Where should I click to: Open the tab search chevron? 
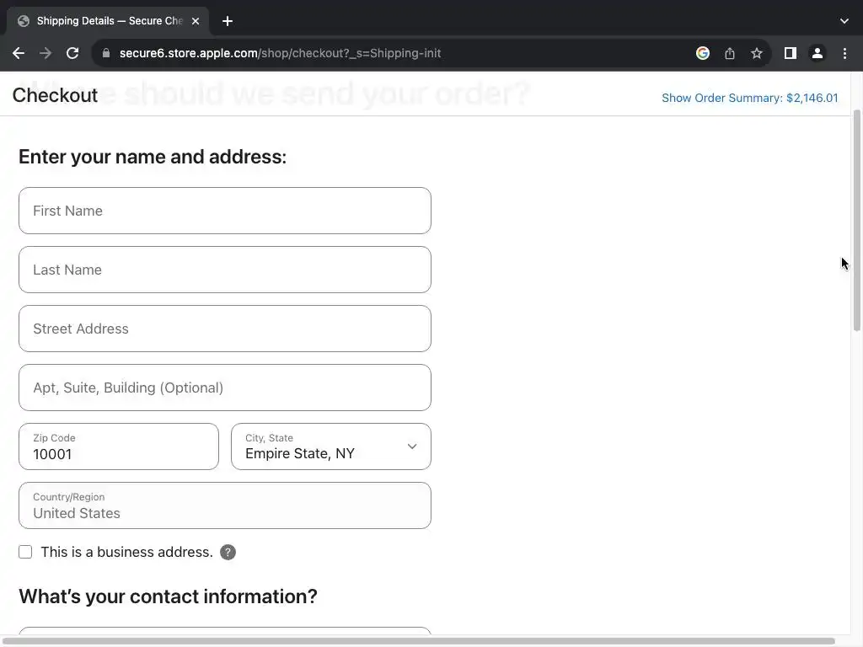[x=844, y=21]
